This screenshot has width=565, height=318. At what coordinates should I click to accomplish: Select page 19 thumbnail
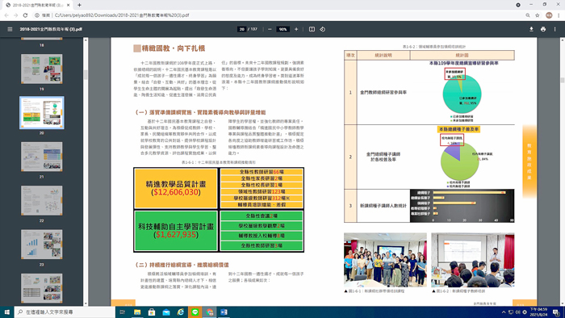(42, 69)
